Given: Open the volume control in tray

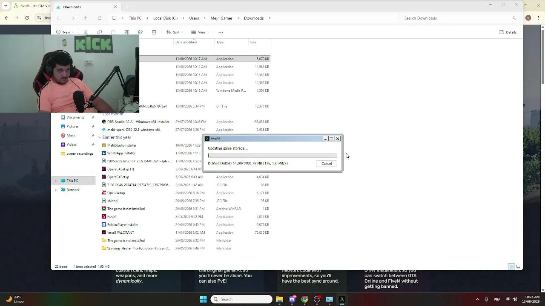Looking at the screenshot, I should point(515,299).
